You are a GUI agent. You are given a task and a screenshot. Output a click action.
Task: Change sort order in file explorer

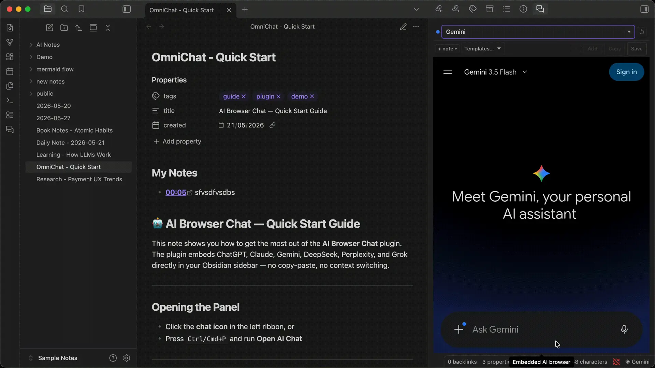[x=79, y=28]
